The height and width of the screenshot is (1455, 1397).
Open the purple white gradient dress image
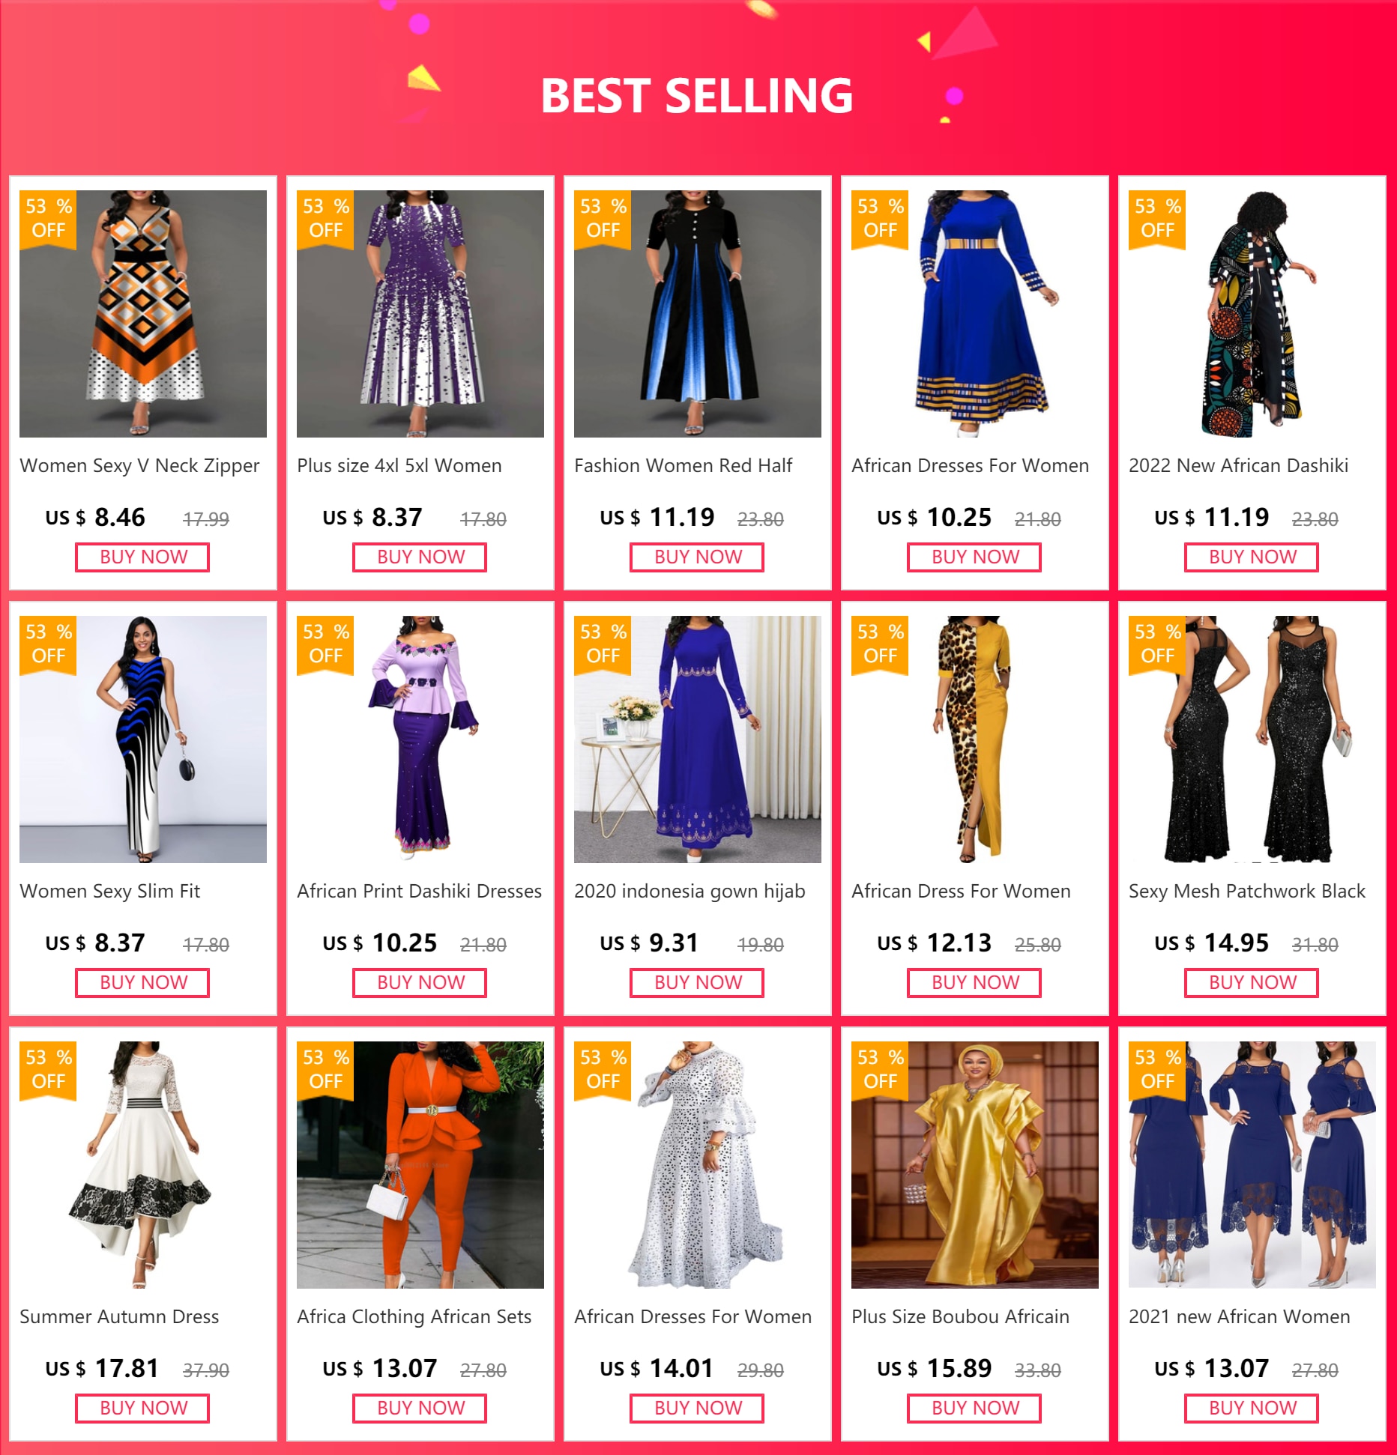(x=420, y=313)
